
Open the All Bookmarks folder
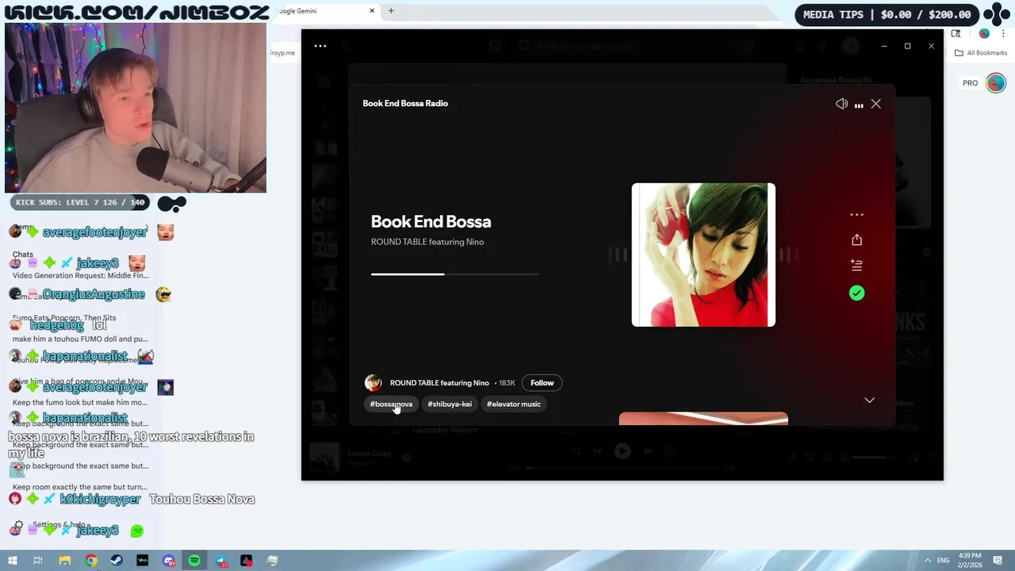[x=981, y=53]
